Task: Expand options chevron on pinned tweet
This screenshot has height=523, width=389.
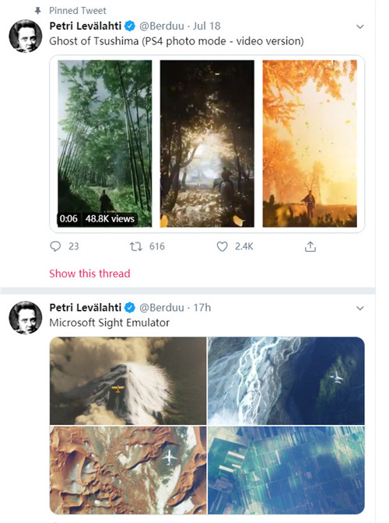Action: pos(360,26)
